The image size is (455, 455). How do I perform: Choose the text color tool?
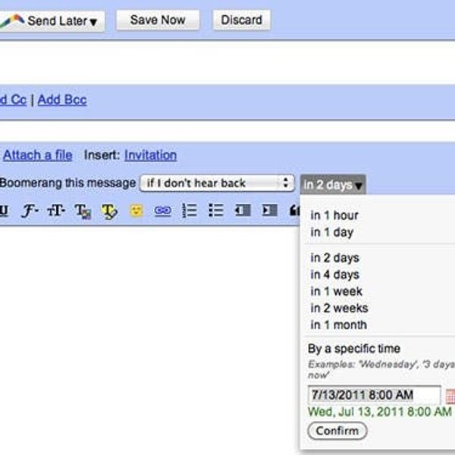pos(83,212)
